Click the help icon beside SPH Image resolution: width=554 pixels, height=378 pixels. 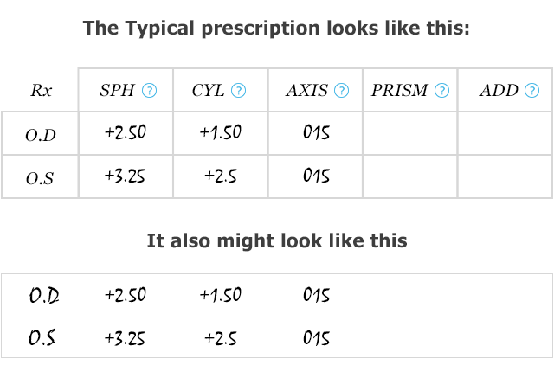coord(150,90)
